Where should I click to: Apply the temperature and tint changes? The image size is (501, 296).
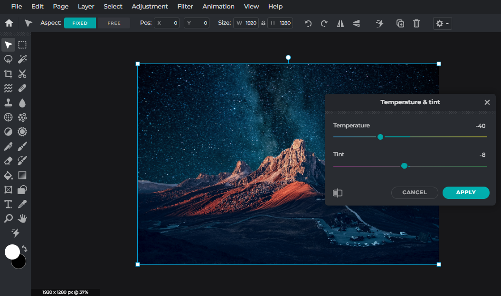coord(466,192)
